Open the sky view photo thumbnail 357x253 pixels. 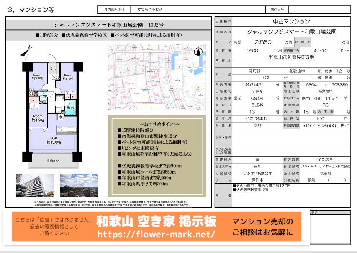[x=79, y=186]
